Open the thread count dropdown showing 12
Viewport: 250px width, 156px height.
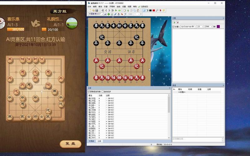(x=201, y=27)
